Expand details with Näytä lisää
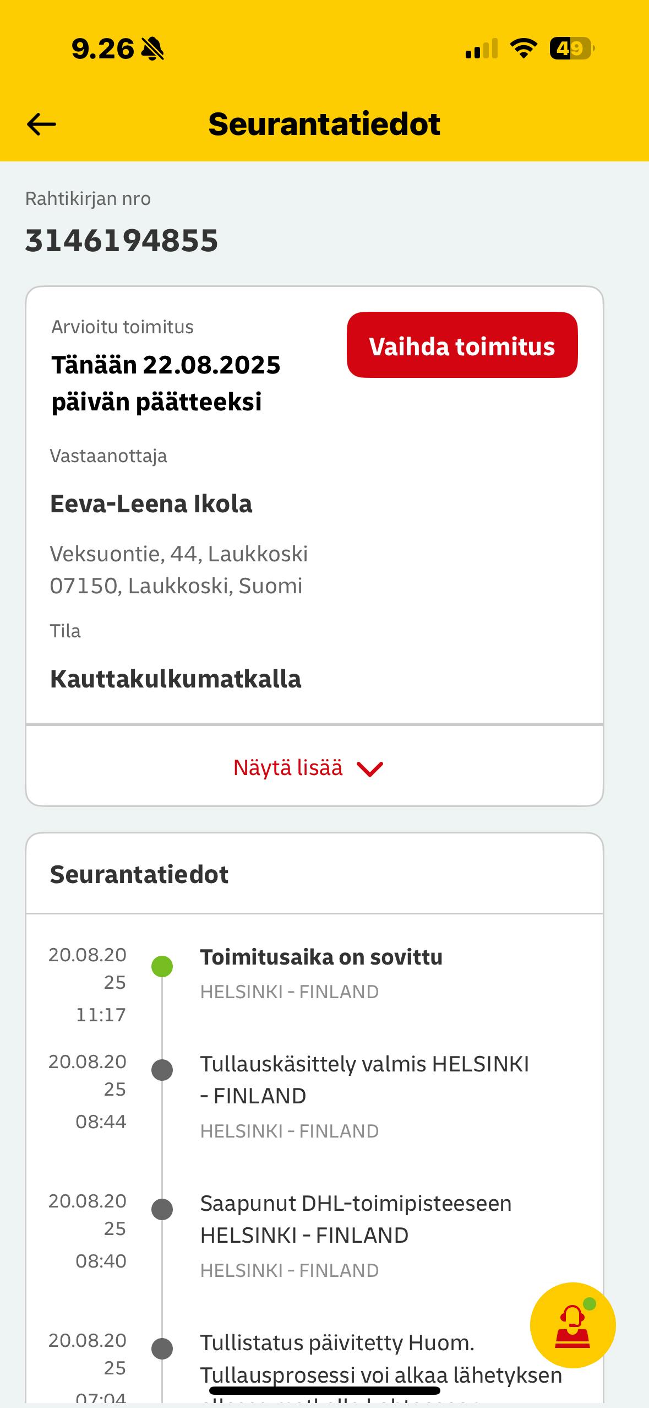 click(288, 768)
